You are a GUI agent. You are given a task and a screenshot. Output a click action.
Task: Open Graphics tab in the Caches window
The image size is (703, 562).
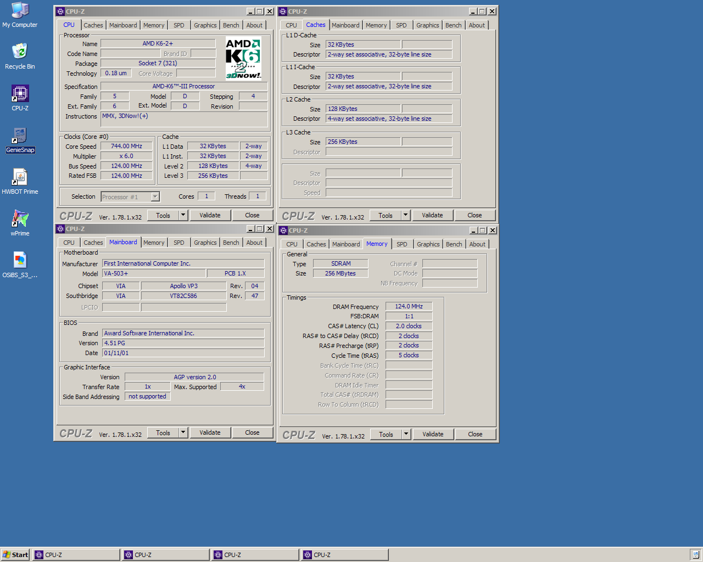click(427, 25)
